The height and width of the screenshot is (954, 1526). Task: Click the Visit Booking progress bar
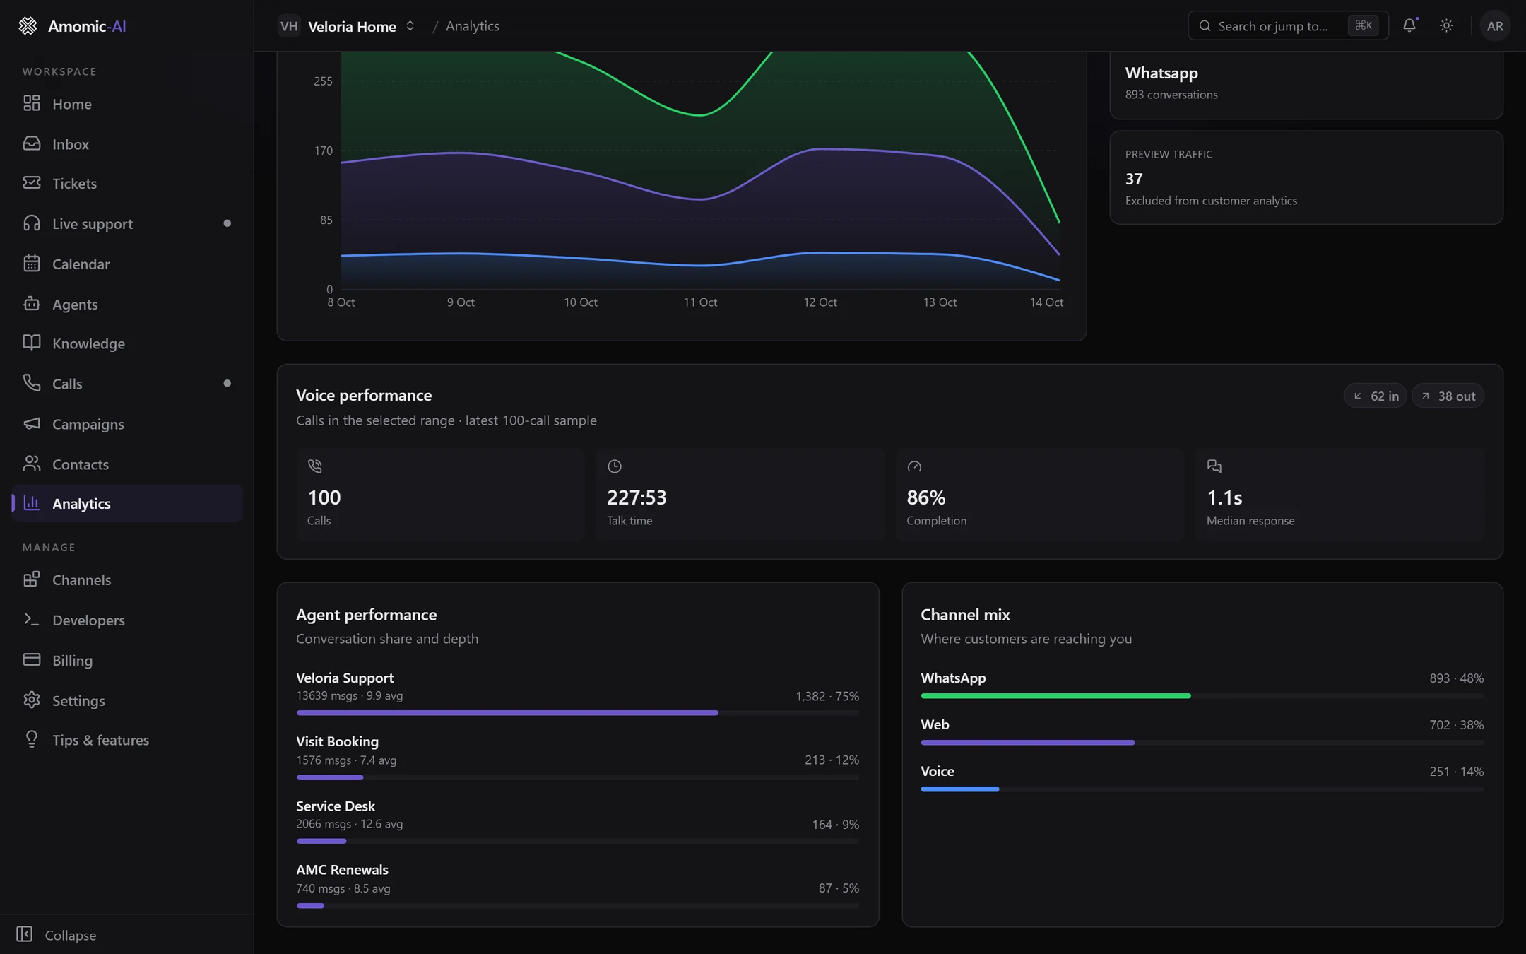[577, 777]
